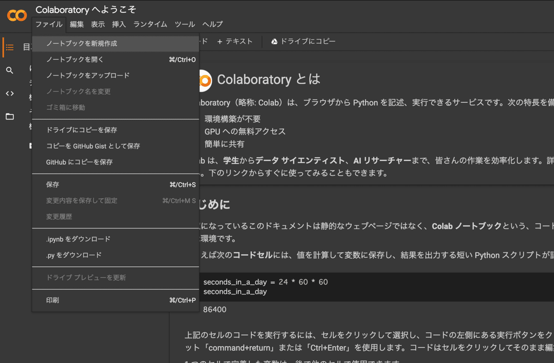This screenshot has height=363, width=554.
Task: Click the ドライブにコピー toolbar button
Action: click(303, 41)
